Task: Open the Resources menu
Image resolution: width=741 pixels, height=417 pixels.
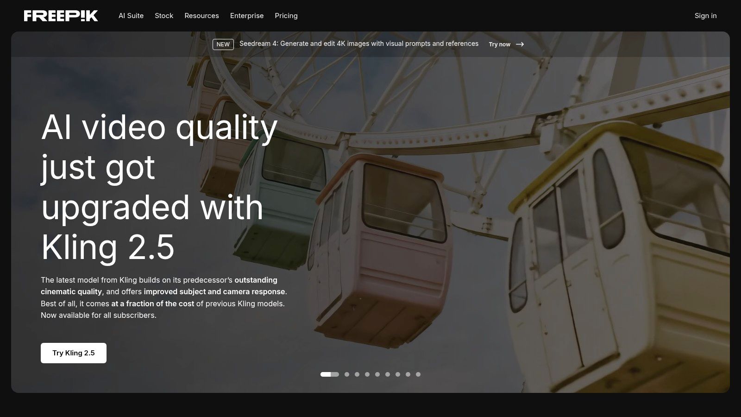Action: [201, 16]
